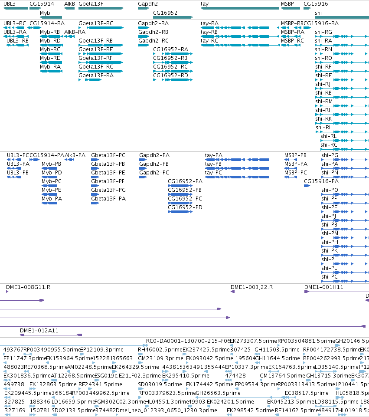Click the CG15916 gene label
Screen dimensions: 369x417
[x=316, y=4]
